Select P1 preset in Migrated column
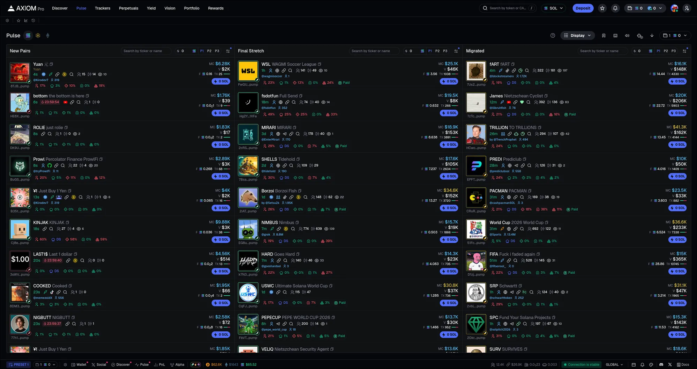Screen dimensions: 697x369 coord(658,51)
